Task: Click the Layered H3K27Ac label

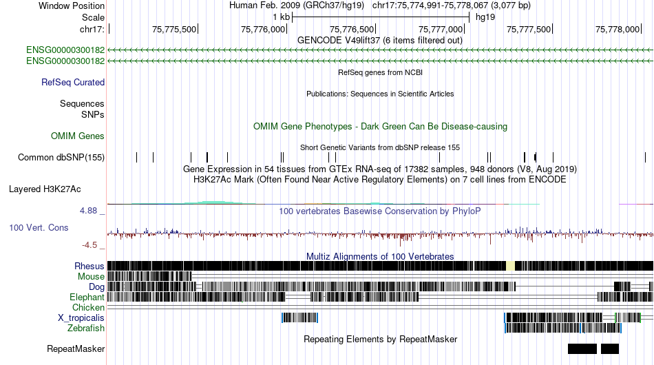Action: [x=45, y=189]
